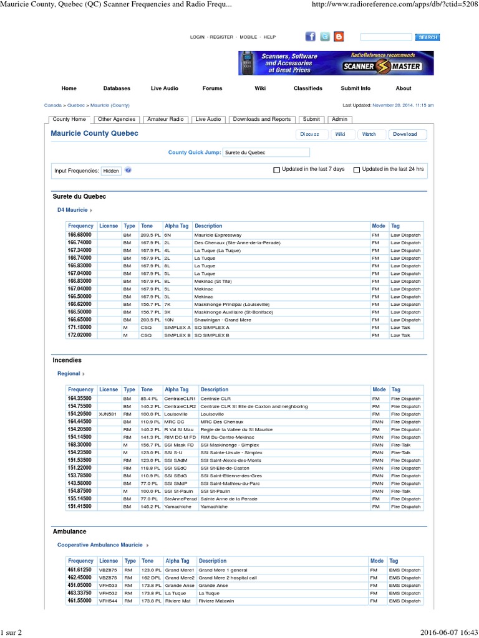Open the Blogger social icon
This screenshot has width=479, height=638.
pos(338,37)
